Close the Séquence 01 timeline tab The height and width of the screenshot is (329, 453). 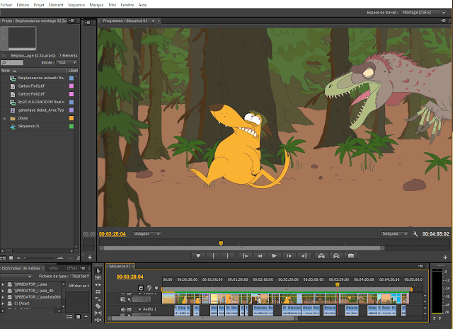coord(133,266)
